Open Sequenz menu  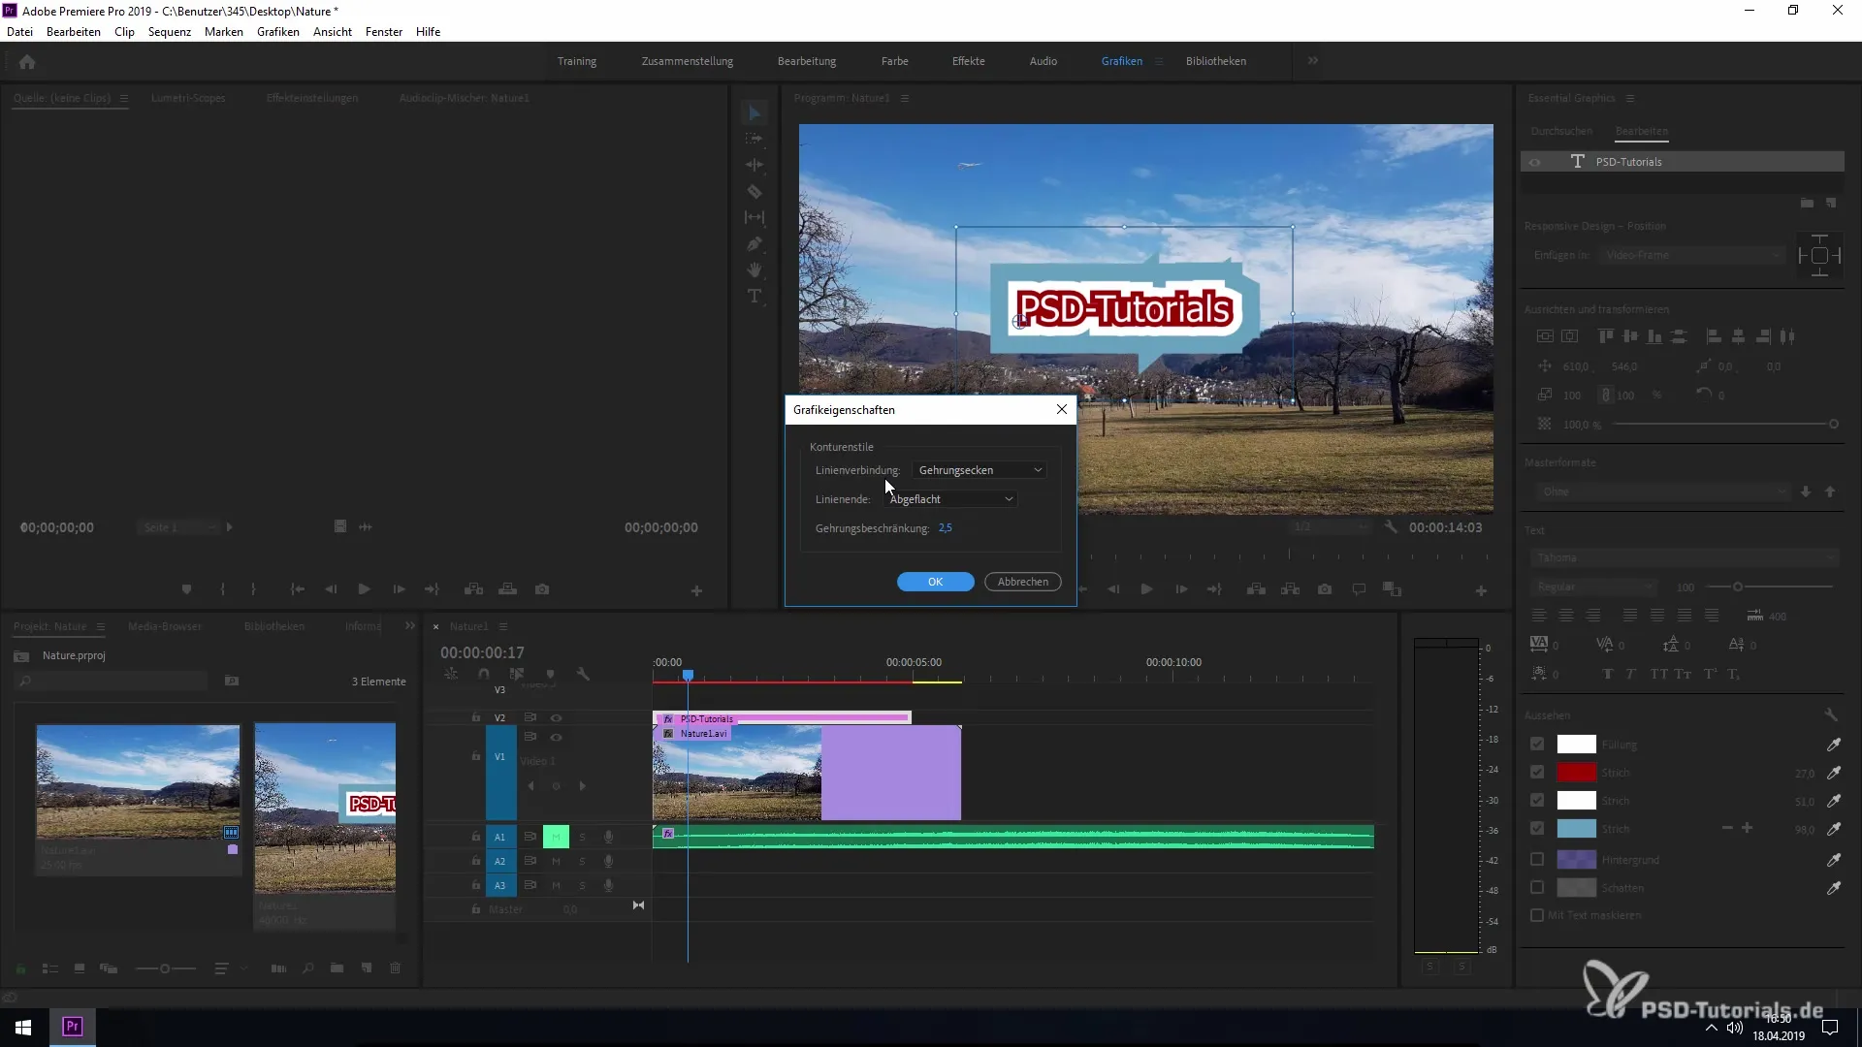[170, 32]
